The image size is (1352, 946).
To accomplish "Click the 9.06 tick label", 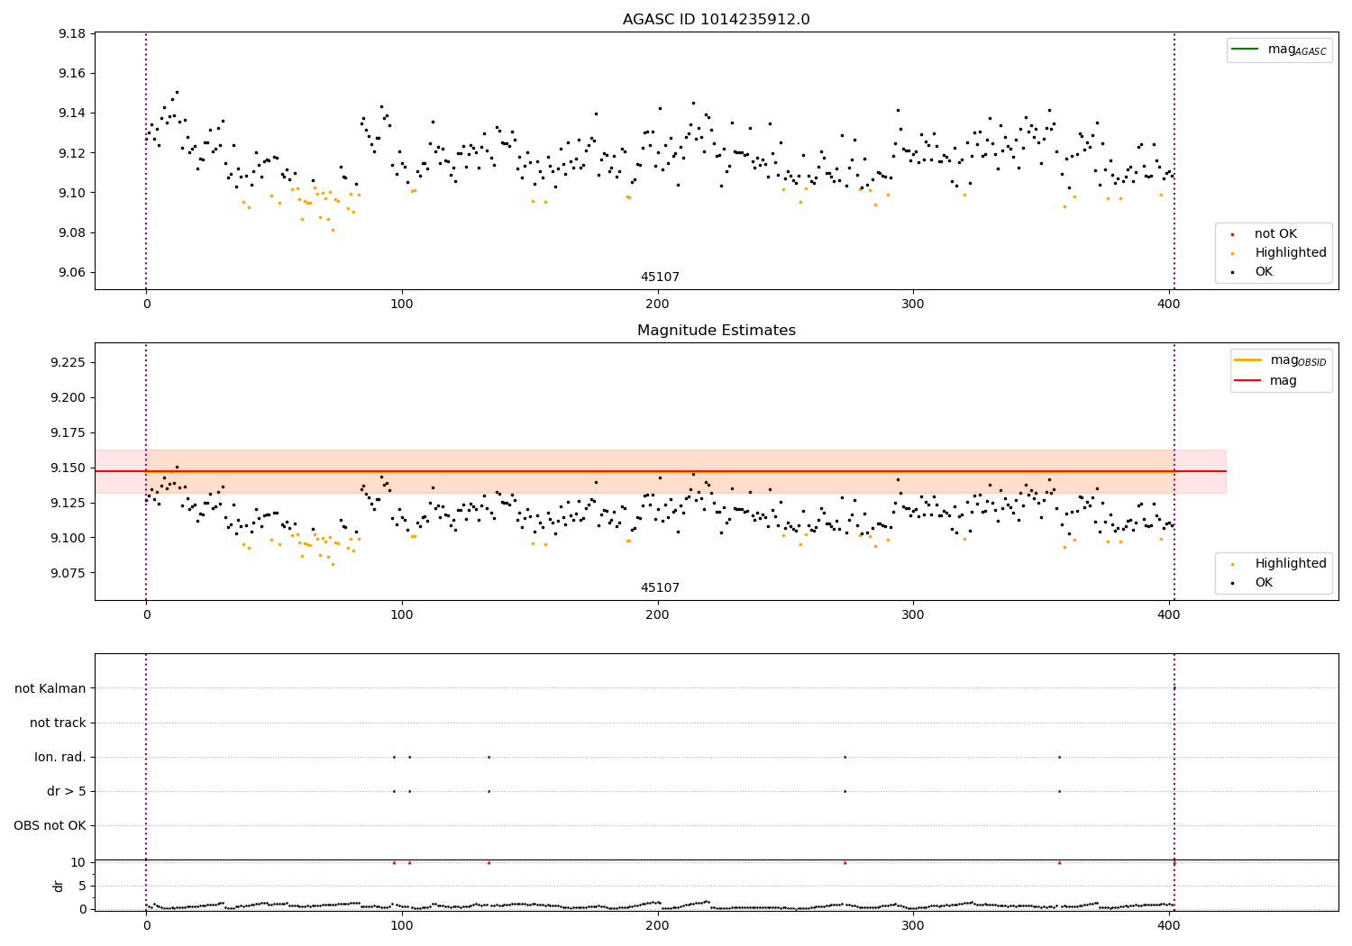I will 71,273.
